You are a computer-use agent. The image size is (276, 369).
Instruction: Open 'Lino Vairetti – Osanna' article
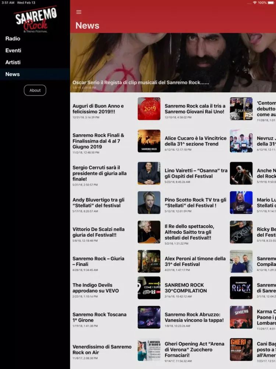(x=196, y=173)
